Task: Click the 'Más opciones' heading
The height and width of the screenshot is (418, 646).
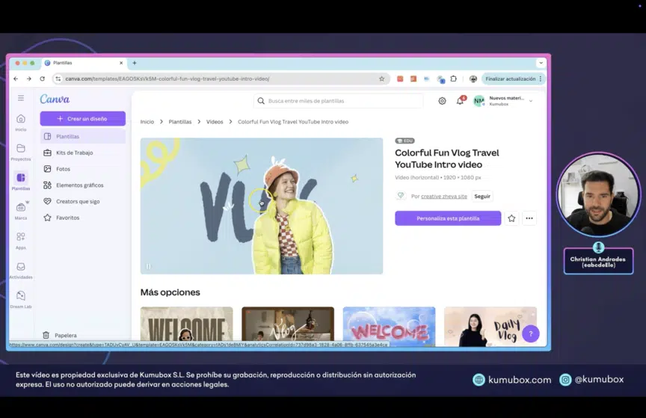Action: pyautogui.click(x=170, y=292)
